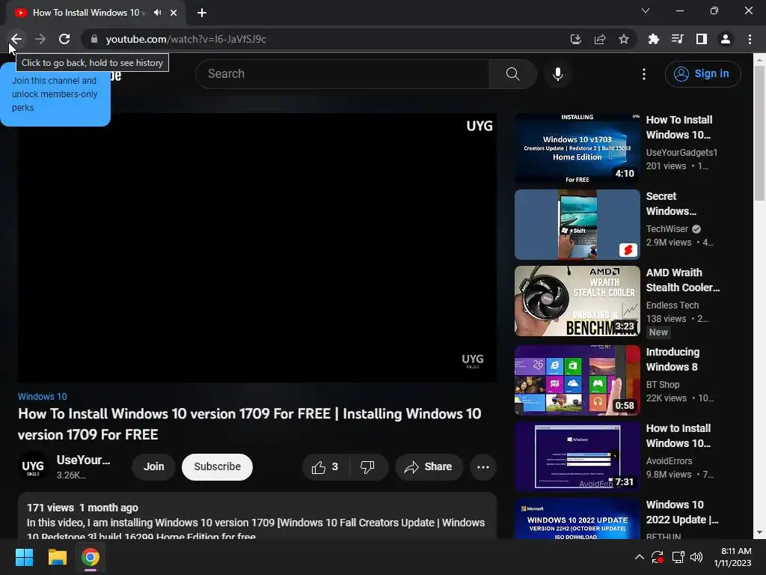766x575 pixels.
Task: Subscribe to the UseYourGadgets channel
Action: tap(218, 467)
